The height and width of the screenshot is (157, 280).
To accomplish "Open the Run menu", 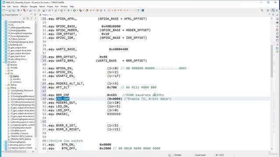I will 57,7.
